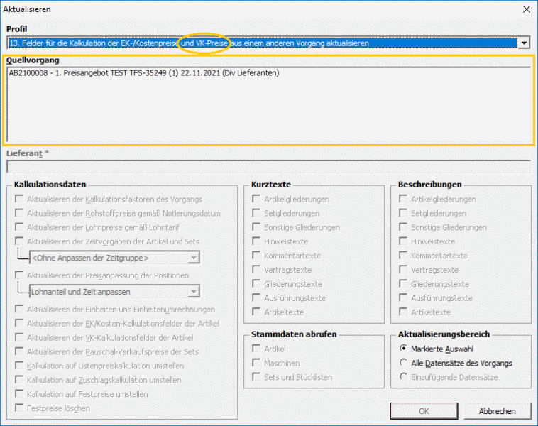The height and width of the screenshot is (426, 538).
Task: Check Setgliederungen under Kurztexte
Action: pos(256,213)
